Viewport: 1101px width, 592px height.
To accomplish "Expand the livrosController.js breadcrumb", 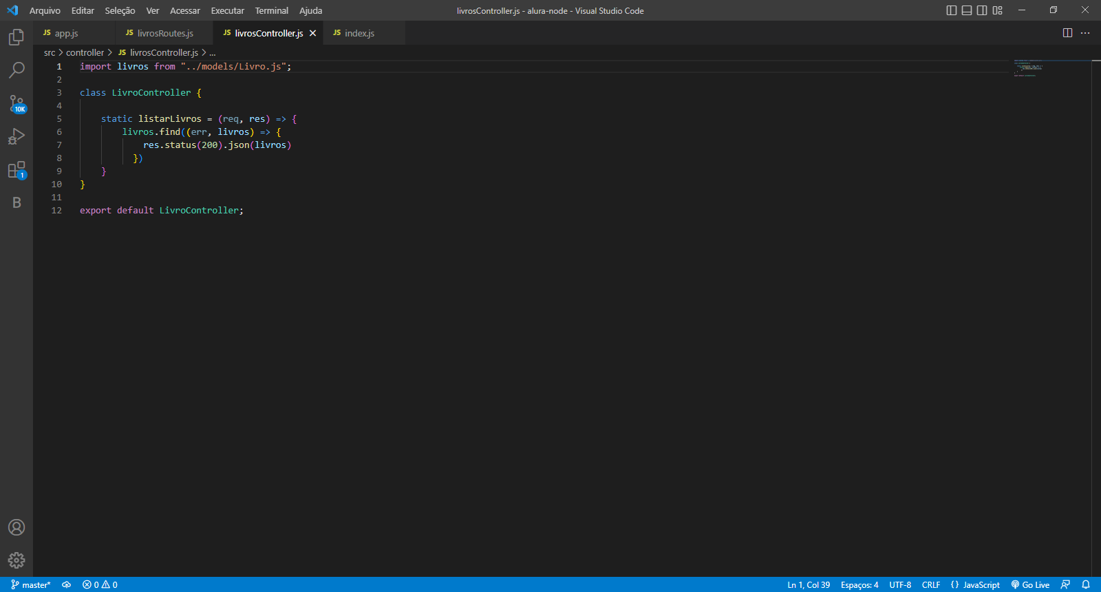I will click(x=158, y=52).
